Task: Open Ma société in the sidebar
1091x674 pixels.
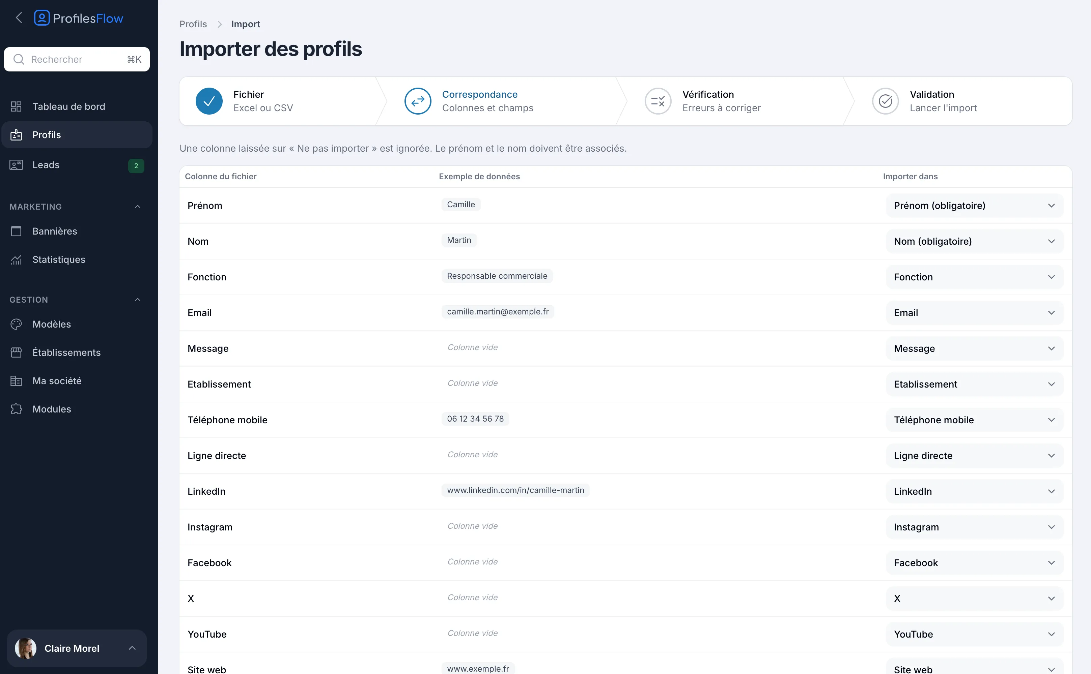Action: coord(77,381)
